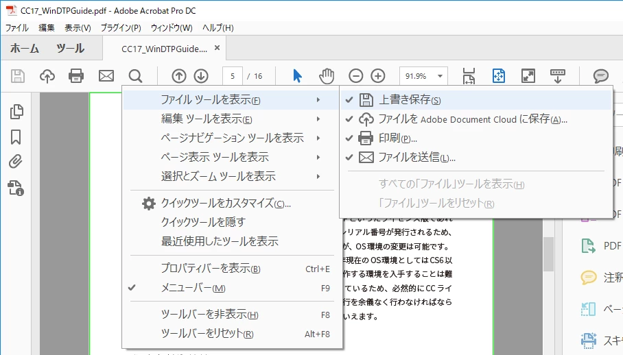Go to previous page with up arrow icon
Viewport: 623px width, 355px height.
point(179,76)
